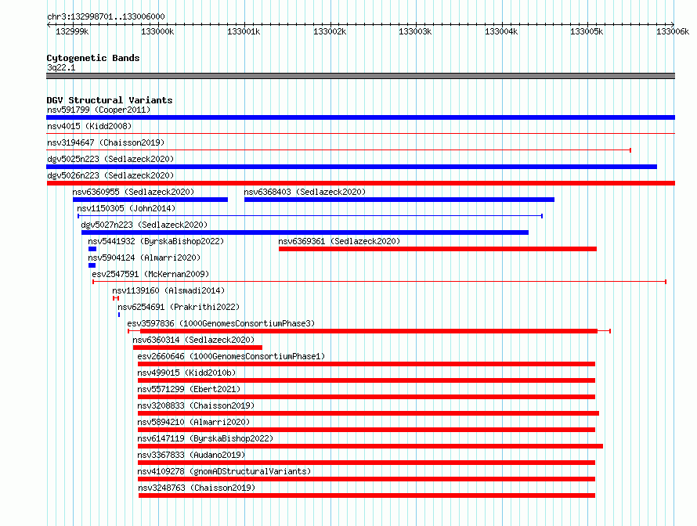The height and width of the screenshot is (526, 697).
Task: Click the nsv591799 (Cooper2011) variant label
Action: click(x=99, y=110)
